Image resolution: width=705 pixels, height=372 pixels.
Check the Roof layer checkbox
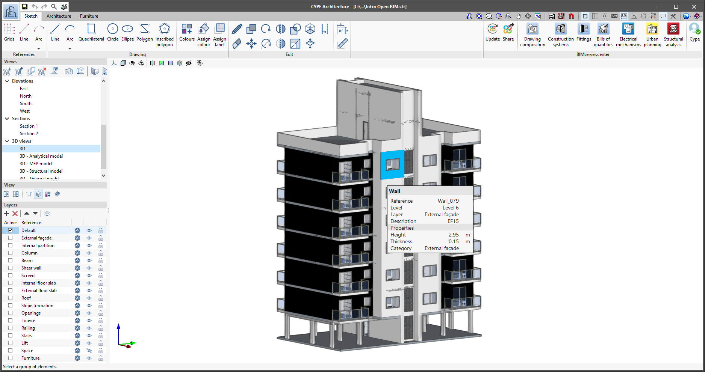pyautogui.click(x=11, y=298)
